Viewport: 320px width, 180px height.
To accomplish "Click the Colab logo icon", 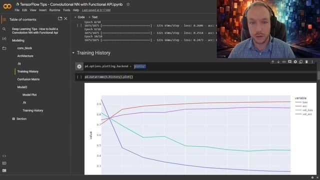I will (x=7, y=6).
